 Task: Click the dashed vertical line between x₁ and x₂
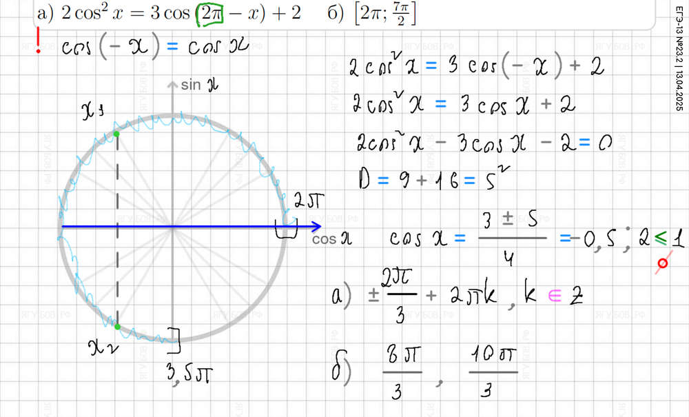click(117, 227)
